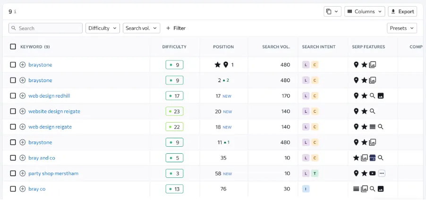This screenshot has width=426, height=200.
Task: Click the plus icon next to website design reigate
Action: (22, 111)
